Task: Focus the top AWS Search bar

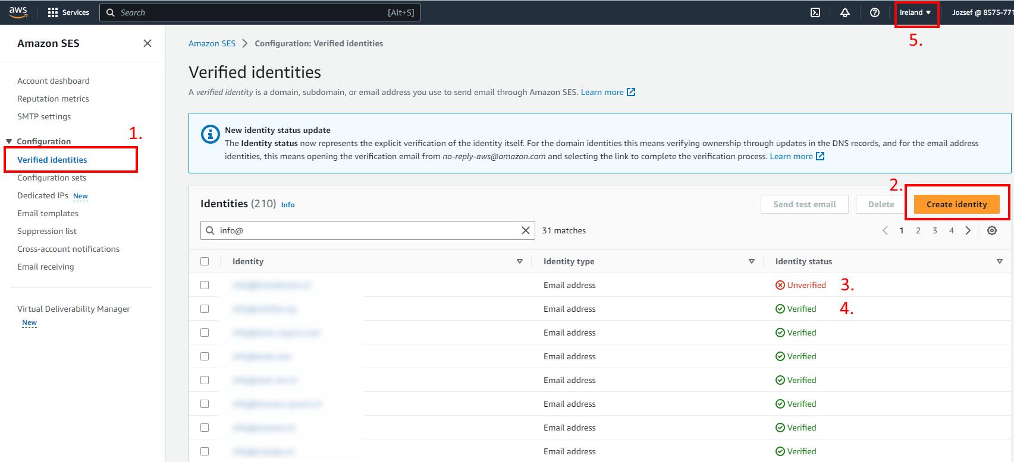Action: pos(260,12)
